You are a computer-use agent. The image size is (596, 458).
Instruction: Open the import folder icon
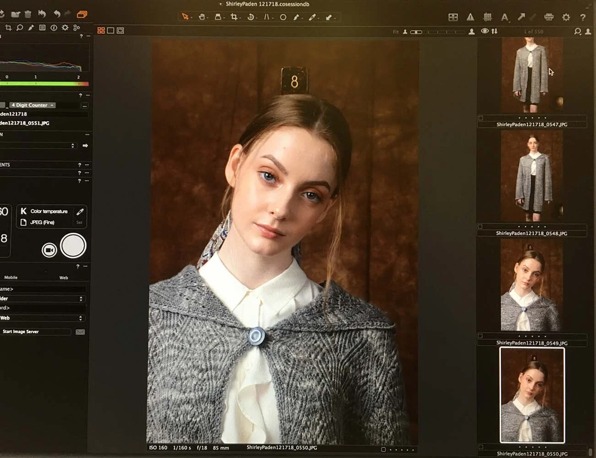coord(15,14)
